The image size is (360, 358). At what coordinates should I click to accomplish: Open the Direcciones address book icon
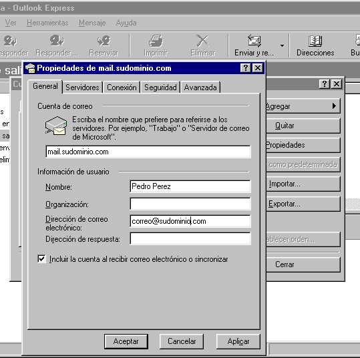pyautogui.click(x=315, y=41)
